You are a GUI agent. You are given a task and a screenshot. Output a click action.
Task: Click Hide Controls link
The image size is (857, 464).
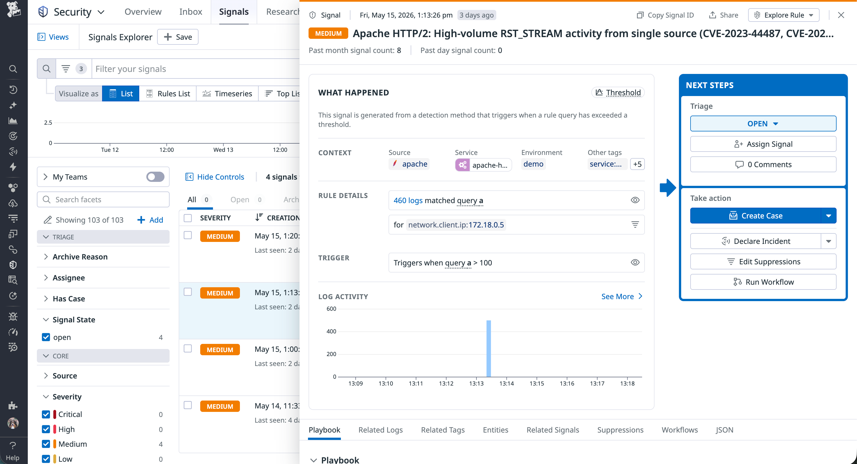pyautogui.click(x=215, y=177)
